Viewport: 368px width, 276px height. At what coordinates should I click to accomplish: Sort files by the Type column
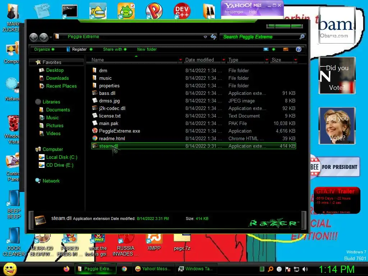pos(233,60)
